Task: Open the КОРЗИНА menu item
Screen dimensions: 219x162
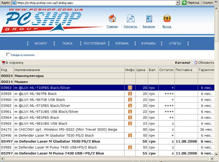Action: point(122,44)
